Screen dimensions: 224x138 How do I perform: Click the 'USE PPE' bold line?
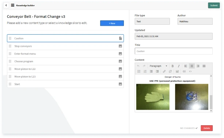point(172,81)
